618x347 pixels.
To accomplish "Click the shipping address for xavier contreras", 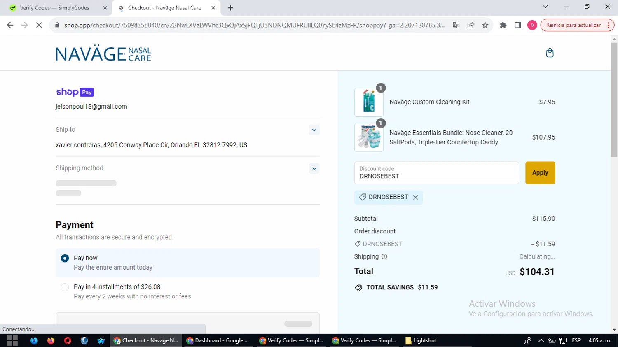I will (x=151, y=145).
